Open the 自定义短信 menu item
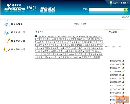Screen dimensions: 130x104 (x=17, y=24)
